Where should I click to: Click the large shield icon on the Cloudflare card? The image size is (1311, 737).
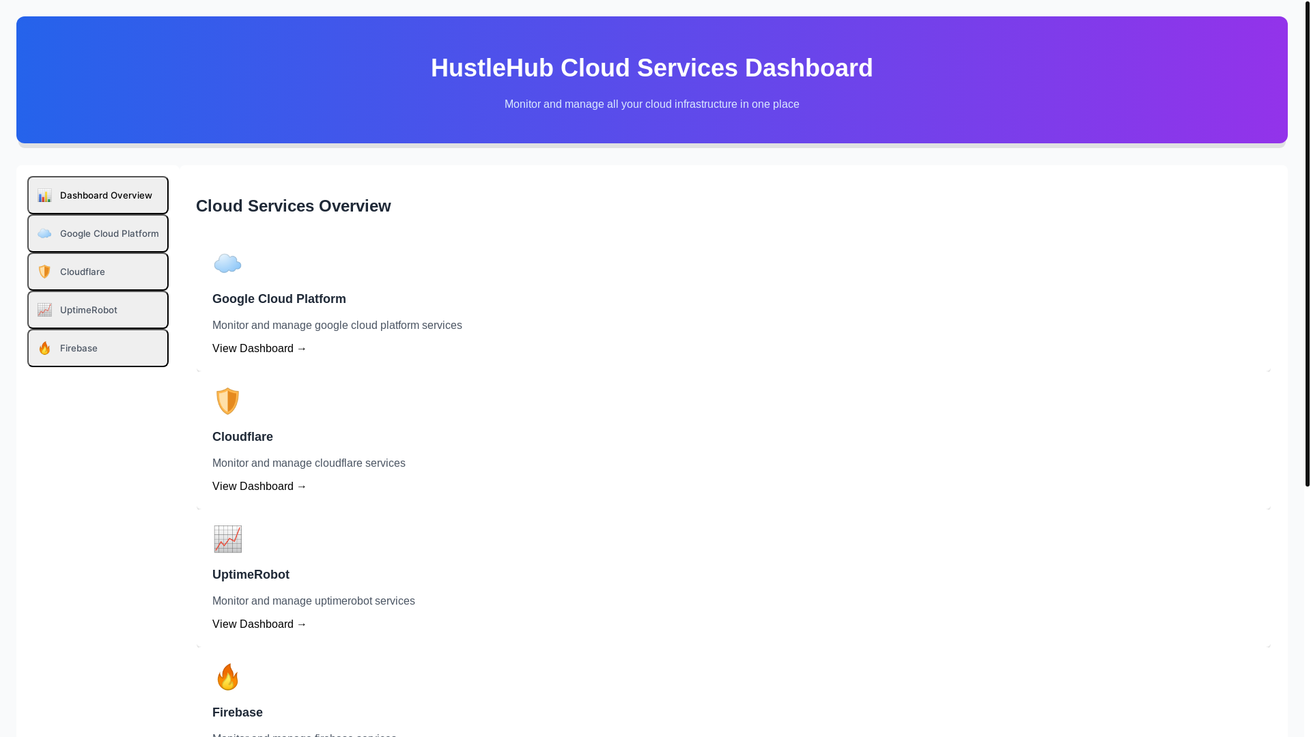[x=227, y=402]
